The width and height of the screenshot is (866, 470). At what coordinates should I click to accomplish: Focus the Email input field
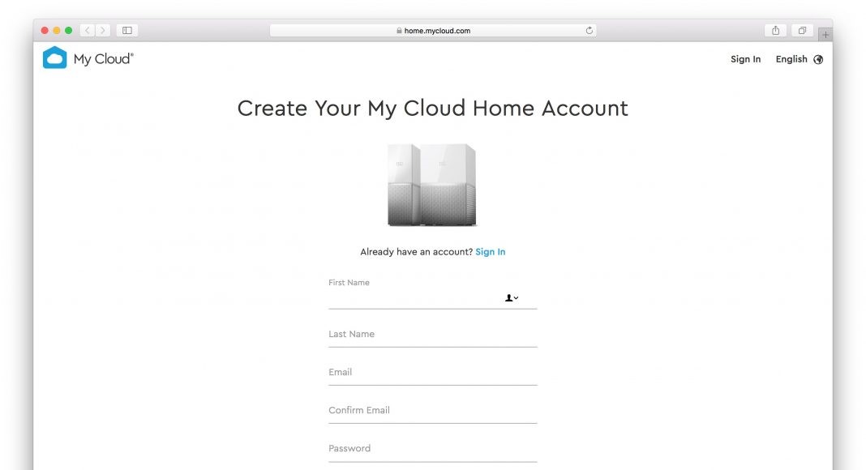coord(432,373)
